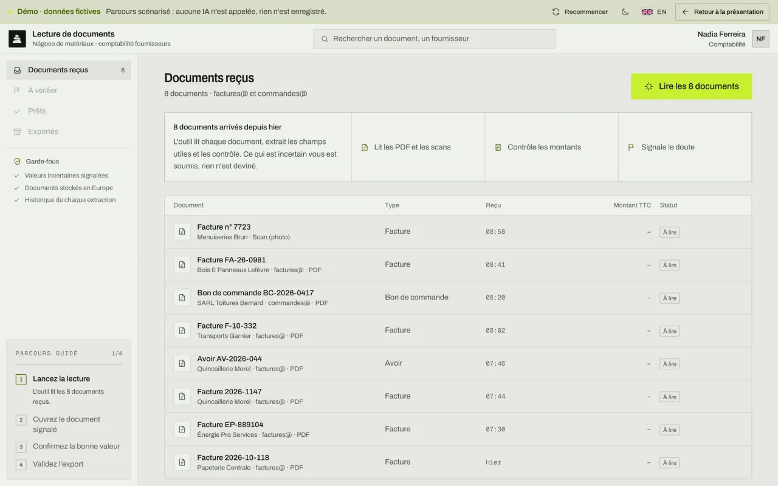The height and width of the screenshot is (486, 778).
Task: Click document icon for Facture EP-889104
Action: click(x=182, y=430)
